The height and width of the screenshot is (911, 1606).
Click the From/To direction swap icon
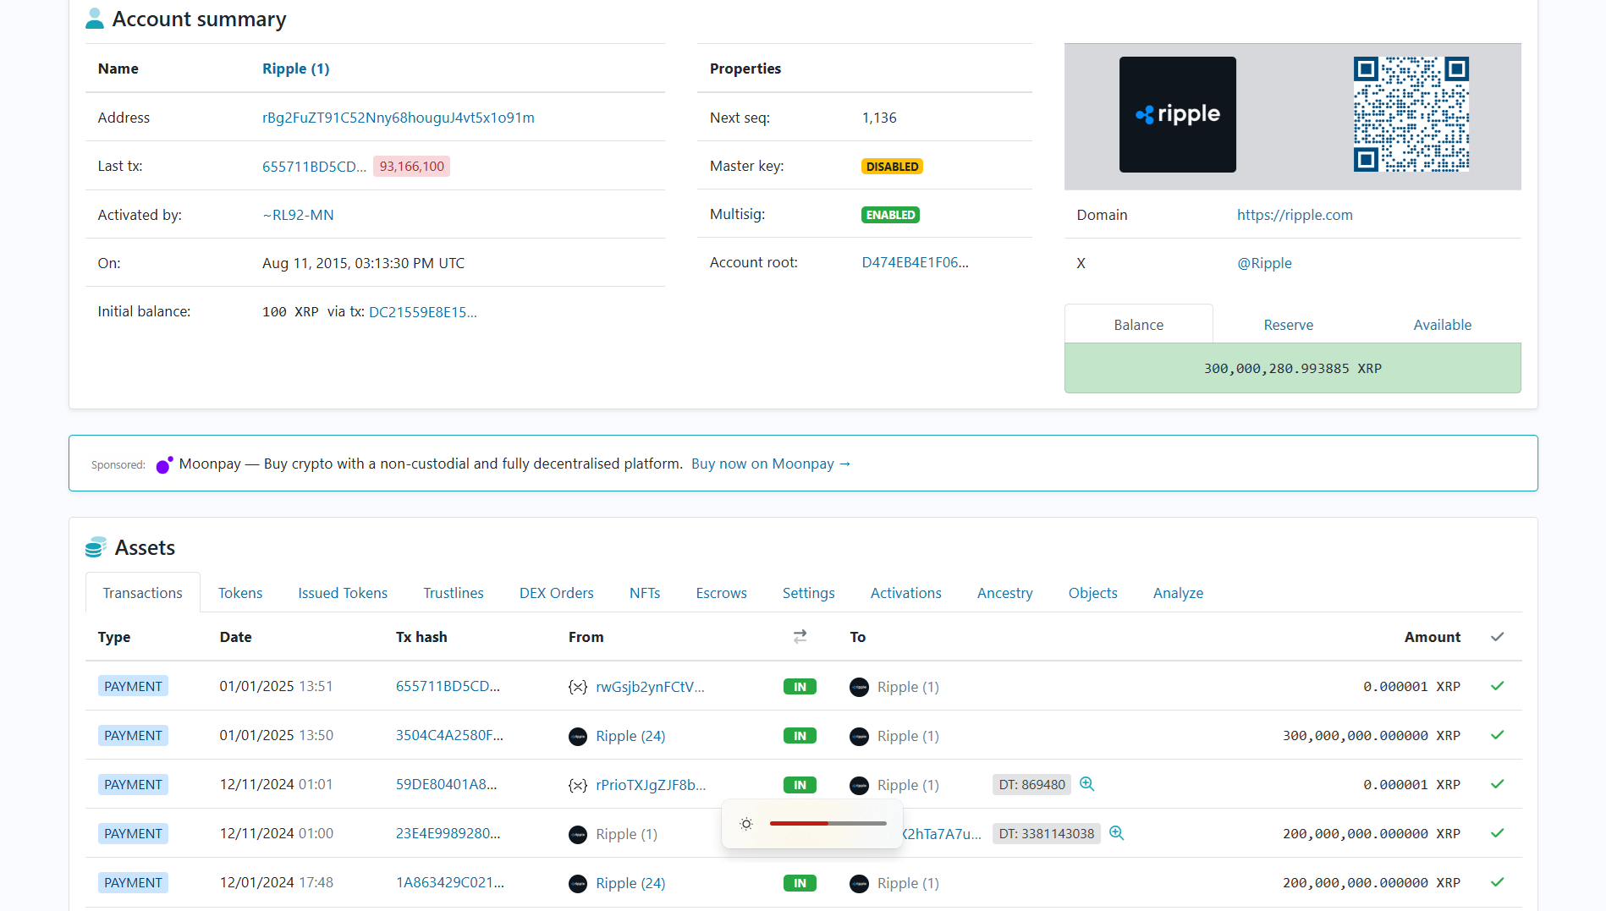coord(800,636)
